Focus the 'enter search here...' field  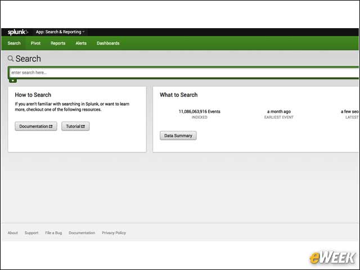coord(184,73)
